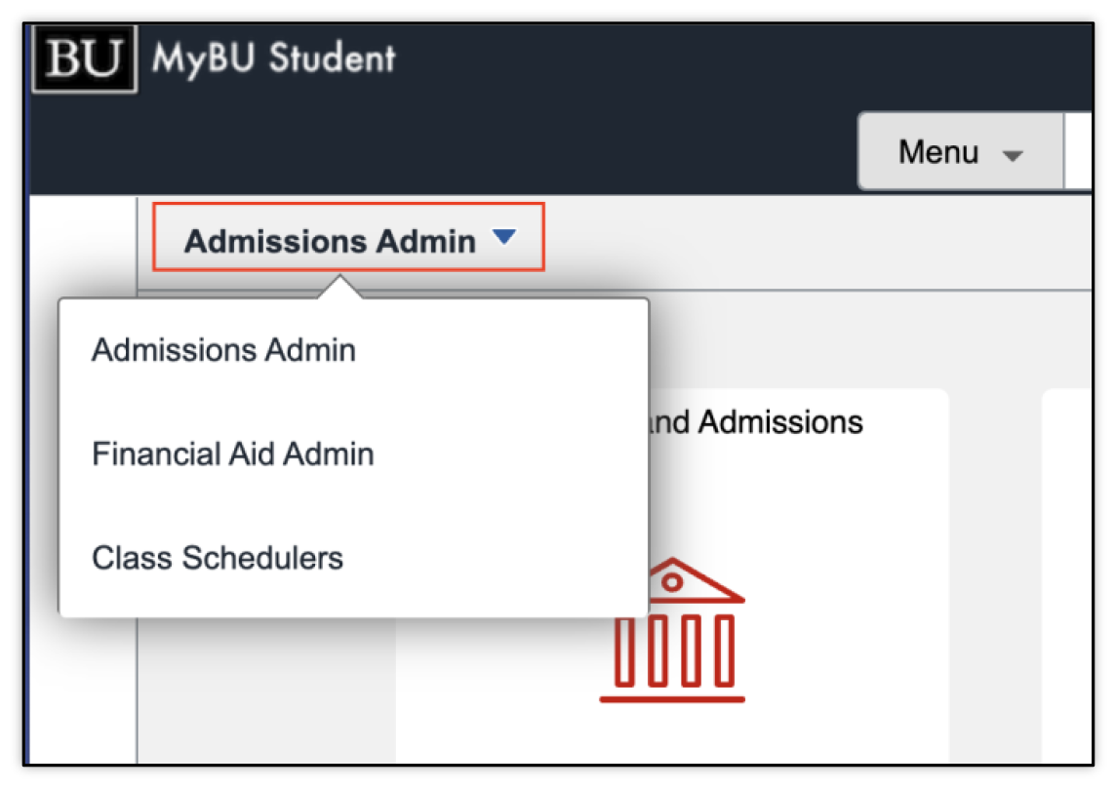Screen dimensions: 1115x790
Task: Click the red institution building icon
Action: (672, 630)
